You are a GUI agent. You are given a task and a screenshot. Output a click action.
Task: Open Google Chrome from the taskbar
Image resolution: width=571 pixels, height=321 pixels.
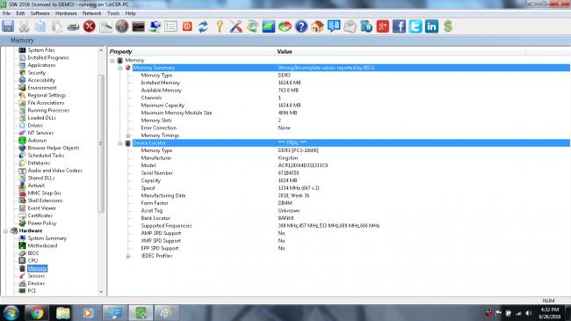(x=36, y=313)
